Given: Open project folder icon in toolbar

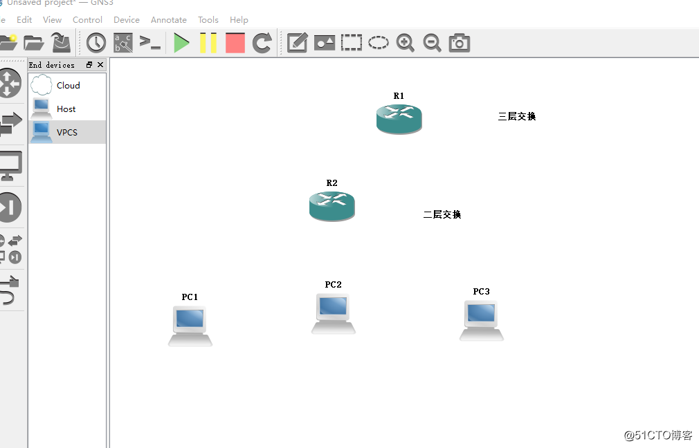Looking at the screenshot, I should click(x=33, y=43).
